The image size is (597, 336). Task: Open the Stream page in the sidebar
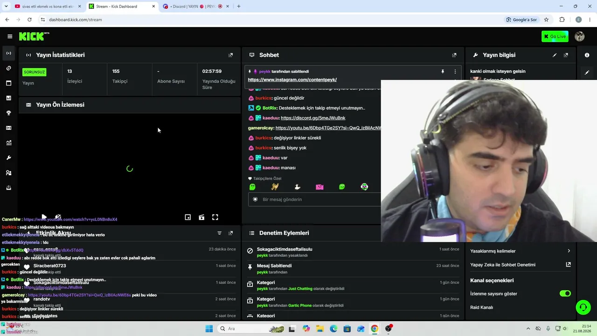point(8,53)
